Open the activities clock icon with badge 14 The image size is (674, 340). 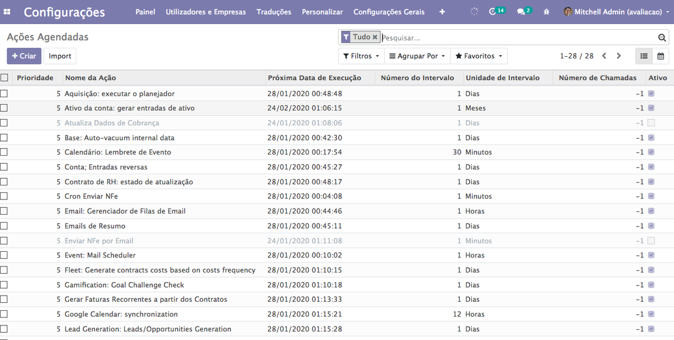pos(497,11)
